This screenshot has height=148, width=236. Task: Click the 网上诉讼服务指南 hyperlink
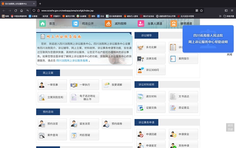pos(72,60)
